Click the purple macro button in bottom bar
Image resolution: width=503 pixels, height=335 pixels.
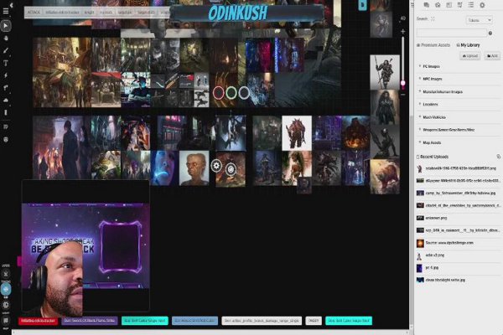click(90, 321)
